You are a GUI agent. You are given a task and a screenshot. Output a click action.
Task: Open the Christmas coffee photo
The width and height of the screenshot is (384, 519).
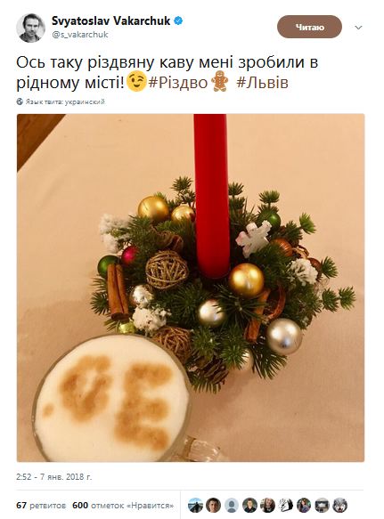coord(191,288)
